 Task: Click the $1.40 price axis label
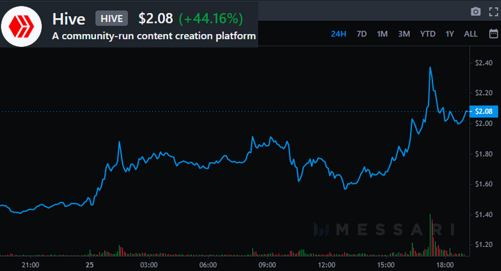pyautogui.click(x=484, y=214)
